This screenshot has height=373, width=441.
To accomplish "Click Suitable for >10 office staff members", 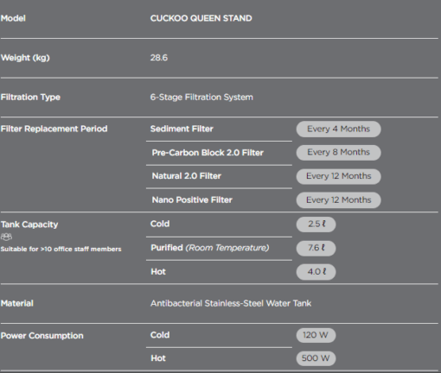I will (61, 250).
